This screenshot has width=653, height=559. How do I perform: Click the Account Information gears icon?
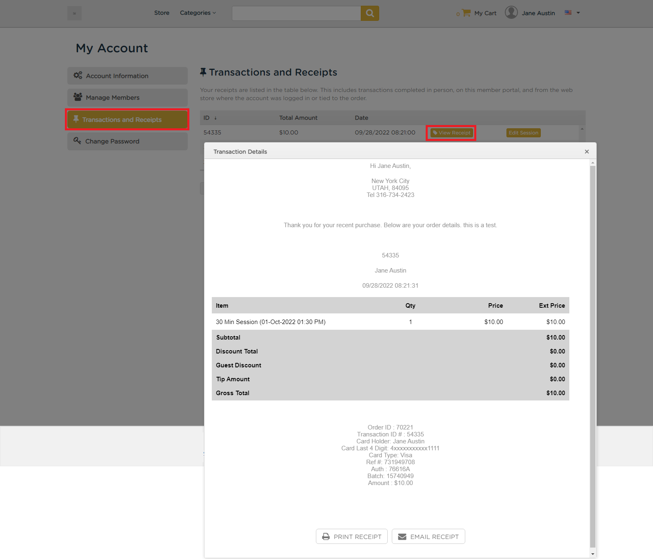(78, 75)
